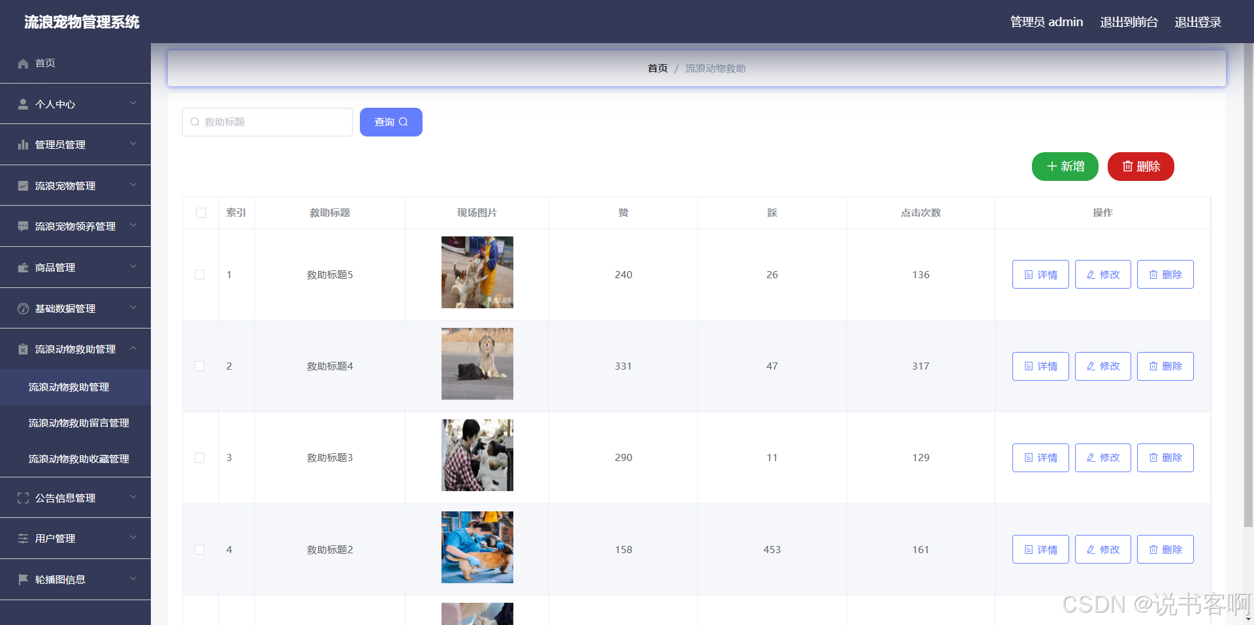Expand the 流浪宠物领养管理 chevron
Image resolution: width=1254 pixels, height=625 pixels.
pos(133,225)
